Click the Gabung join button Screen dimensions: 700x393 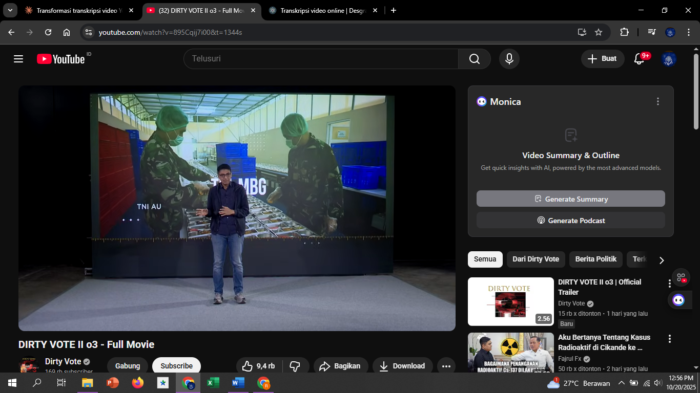tap(128, 366)
